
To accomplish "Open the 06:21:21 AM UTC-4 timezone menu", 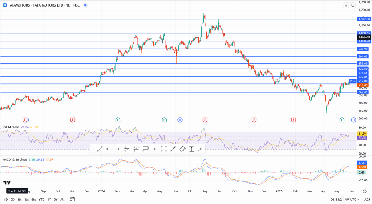I will pyautogui.click(x=345, y=200).
